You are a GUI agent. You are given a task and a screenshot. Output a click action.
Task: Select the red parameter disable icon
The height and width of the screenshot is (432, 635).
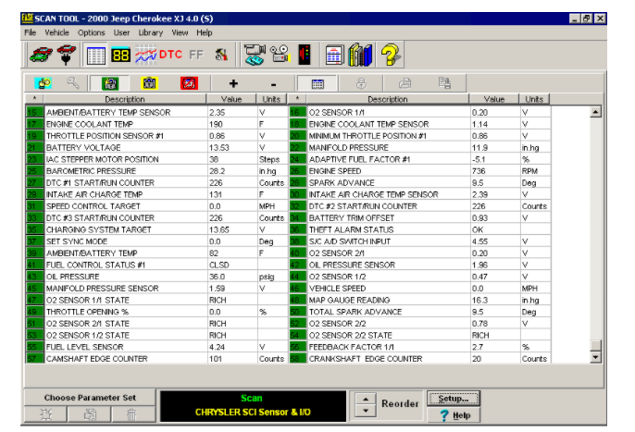coord(189,83)
